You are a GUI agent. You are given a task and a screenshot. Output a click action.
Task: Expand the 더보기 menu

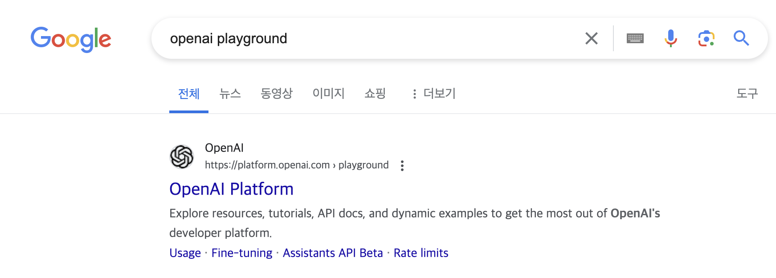434,94
